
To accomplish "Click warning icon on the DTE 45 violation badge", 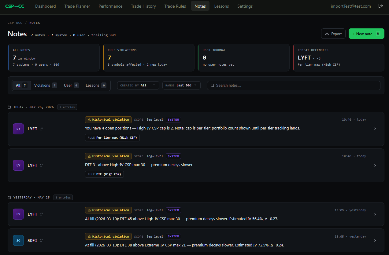I will point(89,210).
